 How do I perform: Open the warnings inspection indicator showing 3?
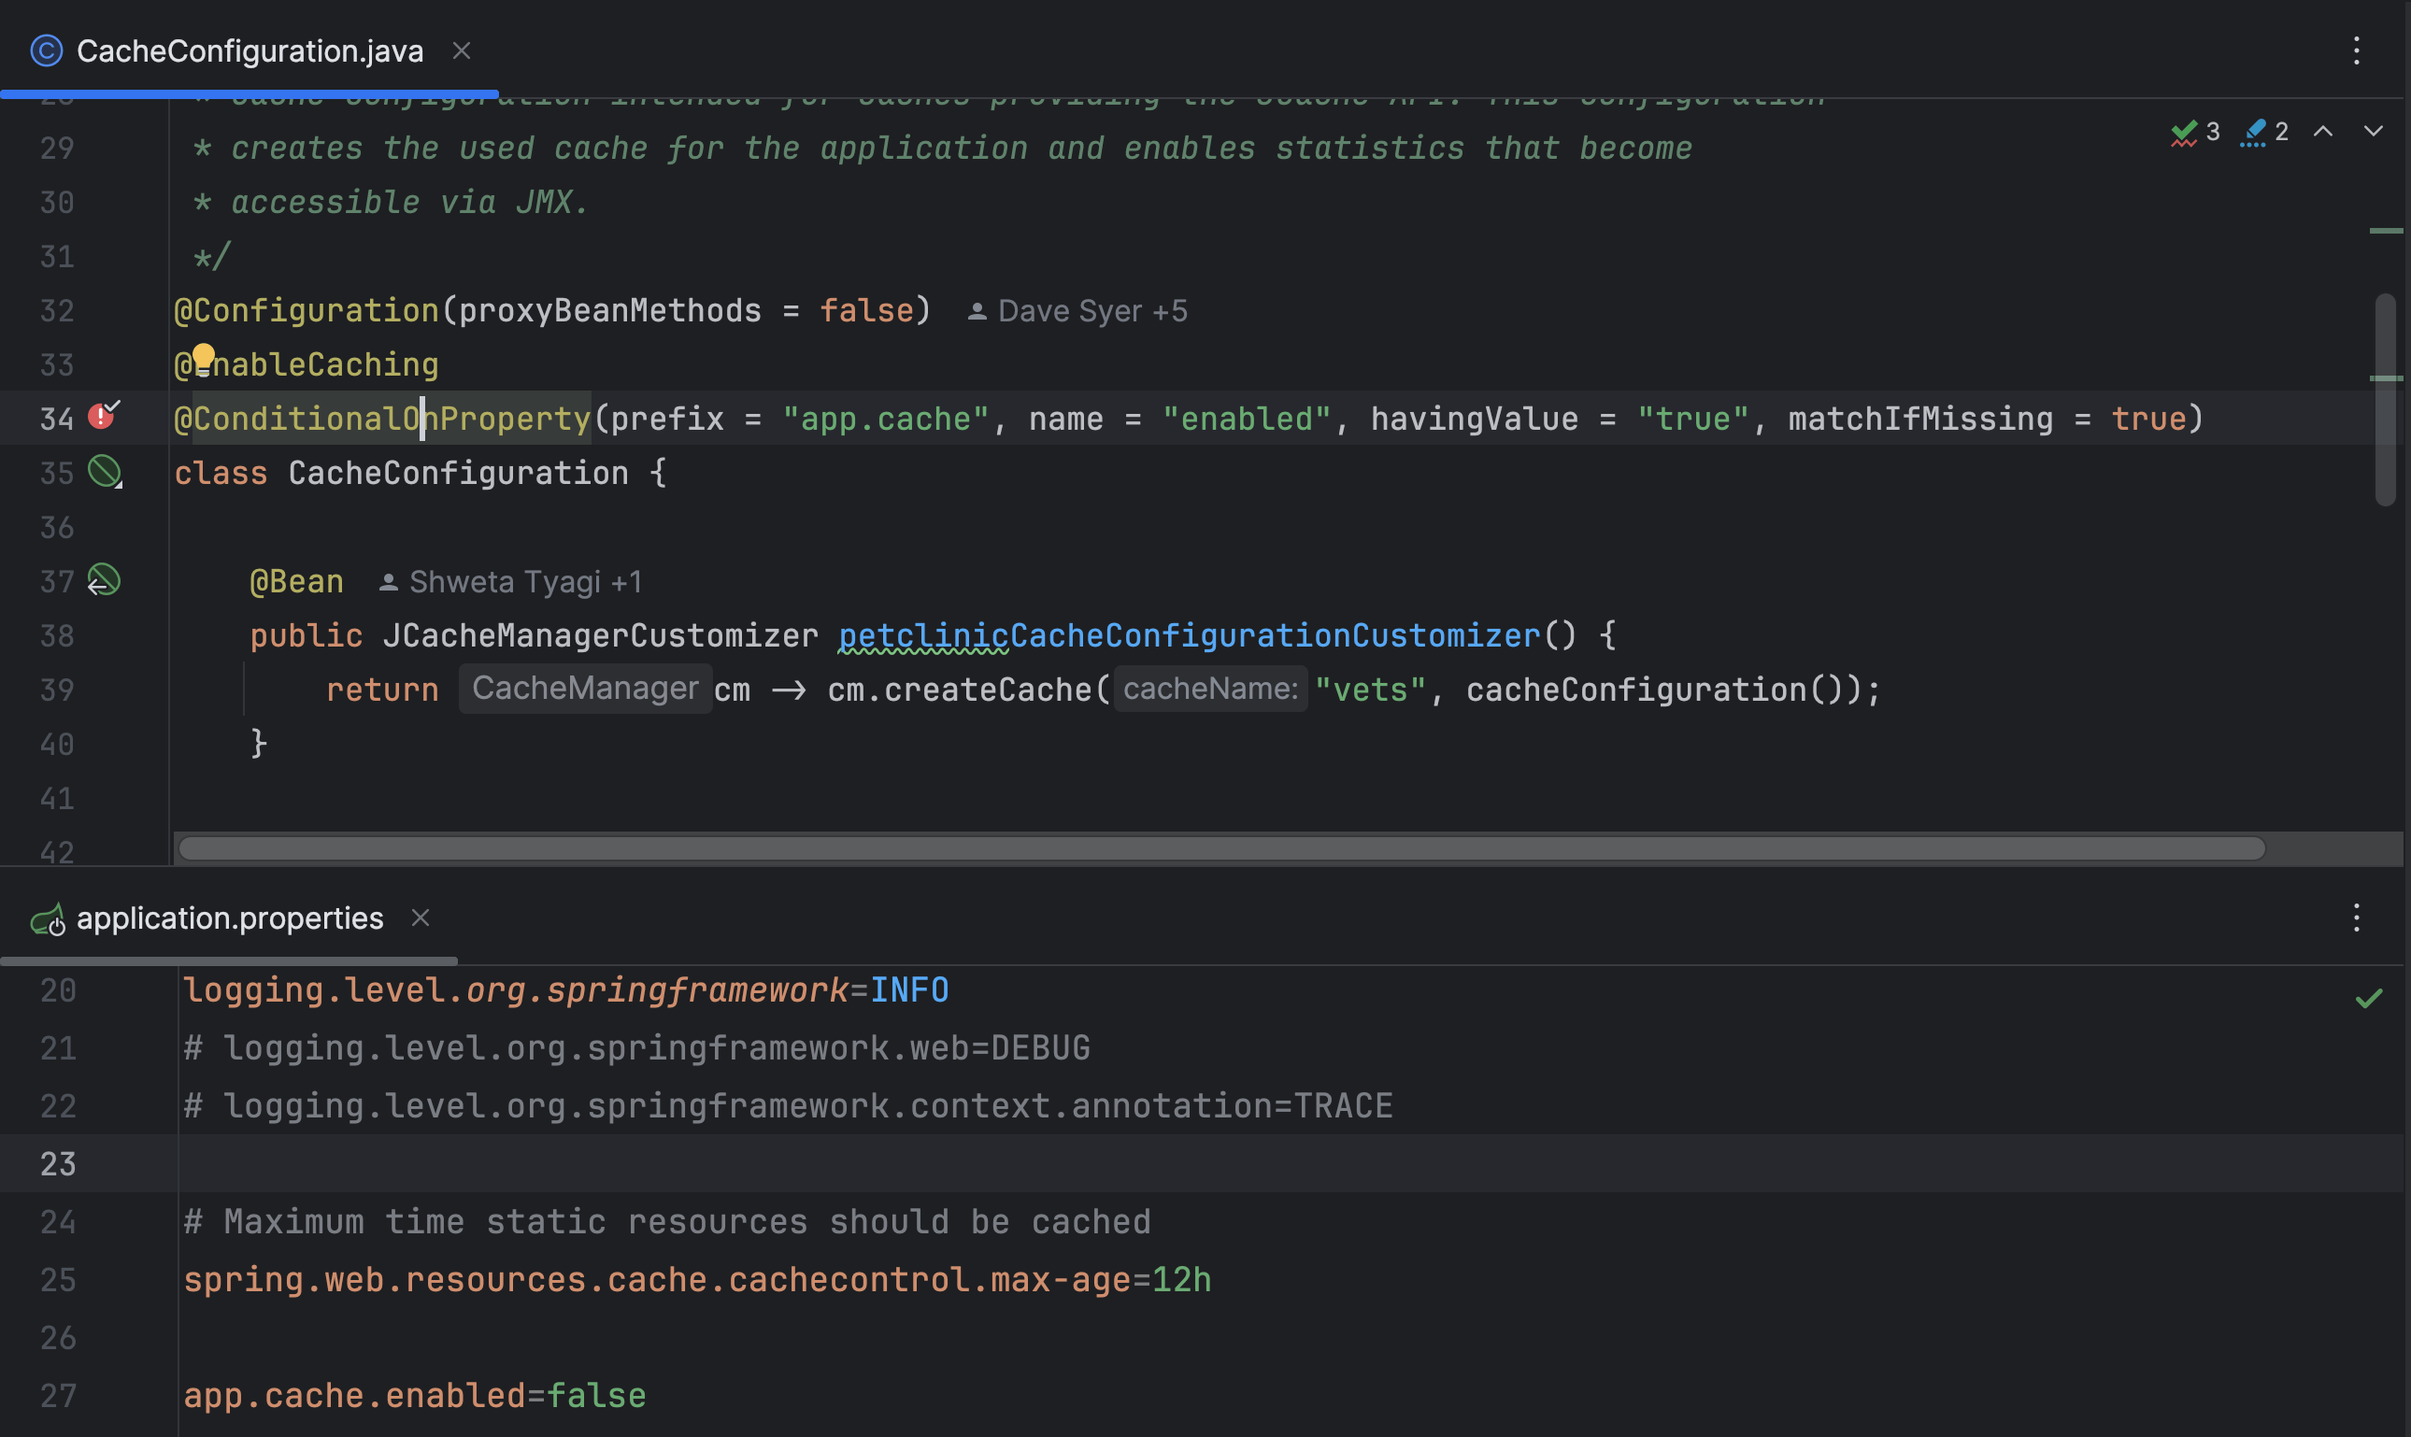click(x=2195, y=132)
